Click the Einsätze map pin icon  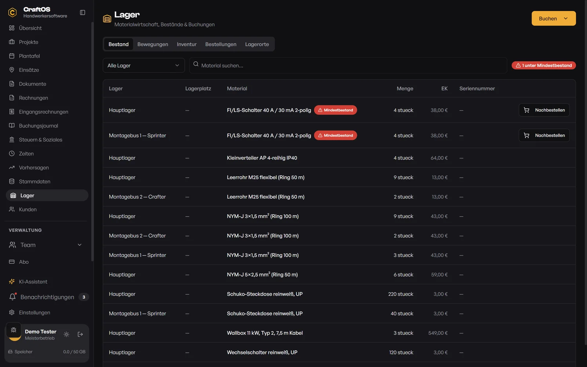(x=12, y=70)
